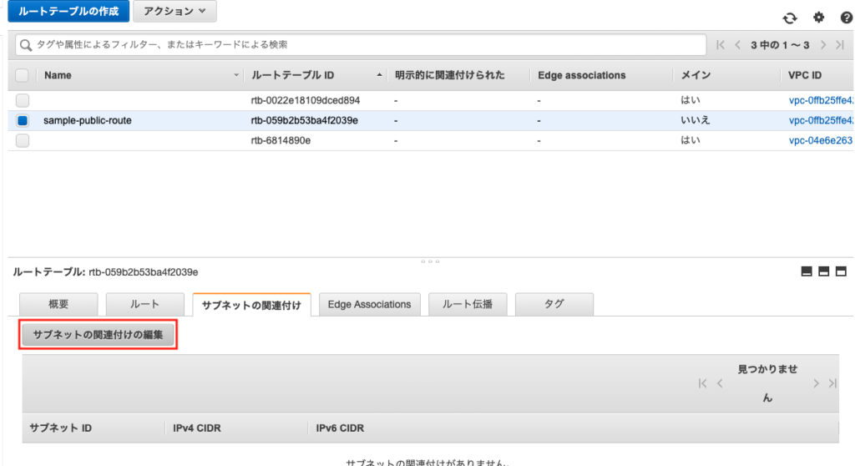Go to the next page of route tables
Image resolution: width=855 pixels, height=466 pixels.
click(x=824, y=44)
